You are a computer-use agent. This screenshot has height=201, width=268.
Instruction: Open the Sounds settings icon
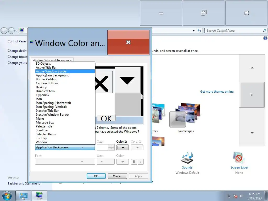pos(187,158)
